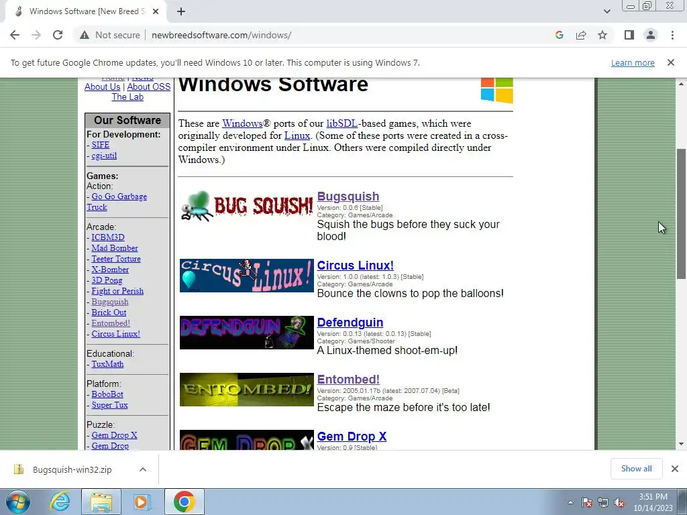Open BoboBot platform link

pyautogui.click(x=107, y=394)
